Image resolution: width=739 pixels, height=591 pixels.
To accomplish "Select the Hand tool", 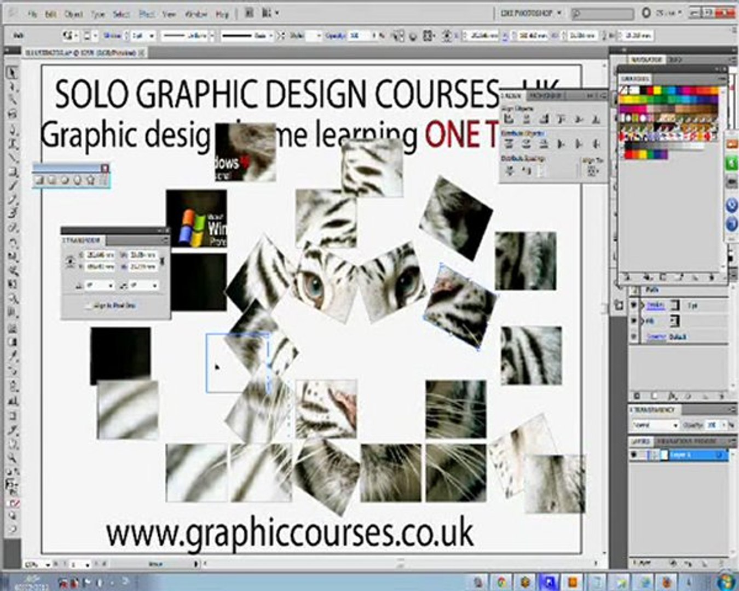I will [12, 443].
